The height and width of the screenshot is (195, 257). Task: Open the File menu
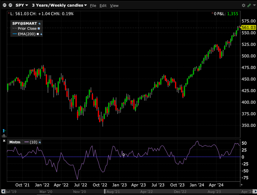(93, 5)
